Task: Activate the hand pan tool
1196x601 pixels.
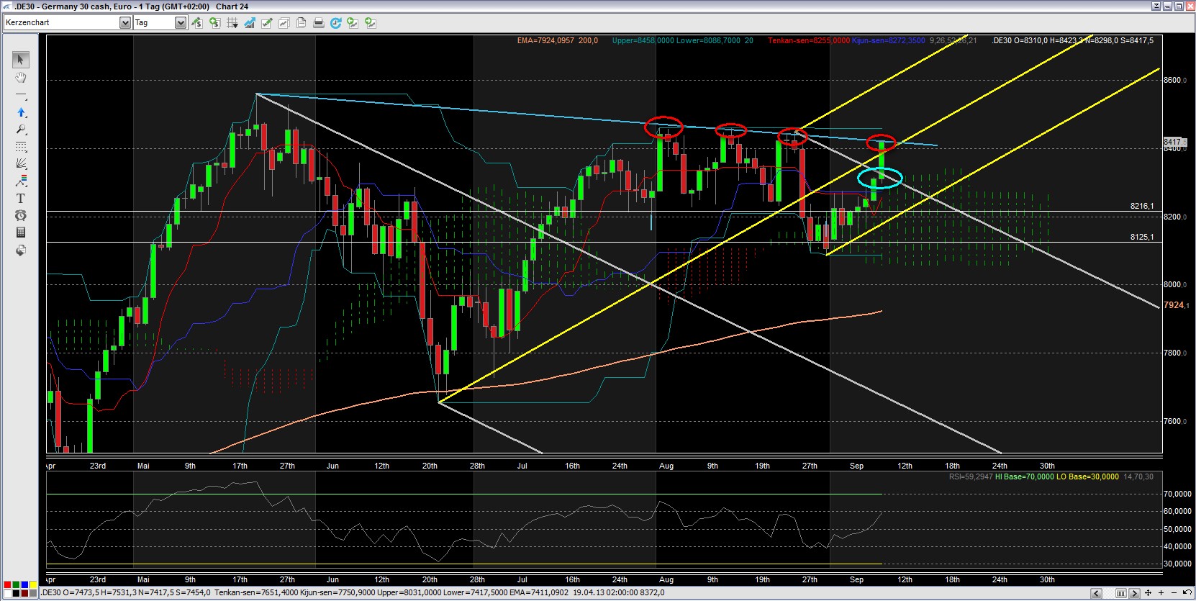Action: (21, 77)
